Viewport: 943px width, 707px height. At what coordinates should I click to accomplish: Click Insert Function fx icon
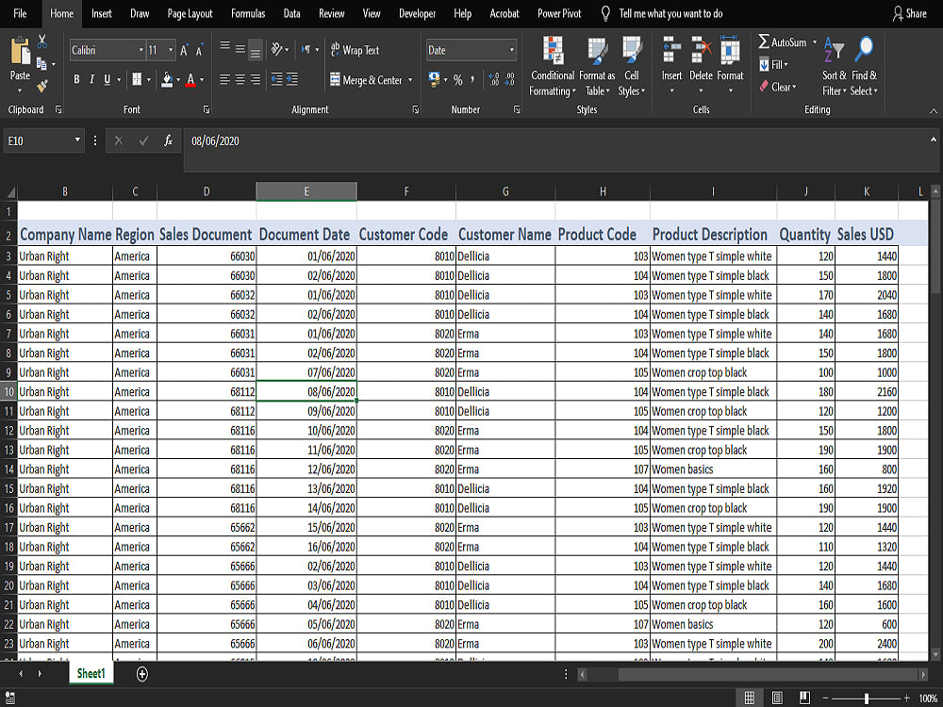pyautogui.click(x=169, y=140)
